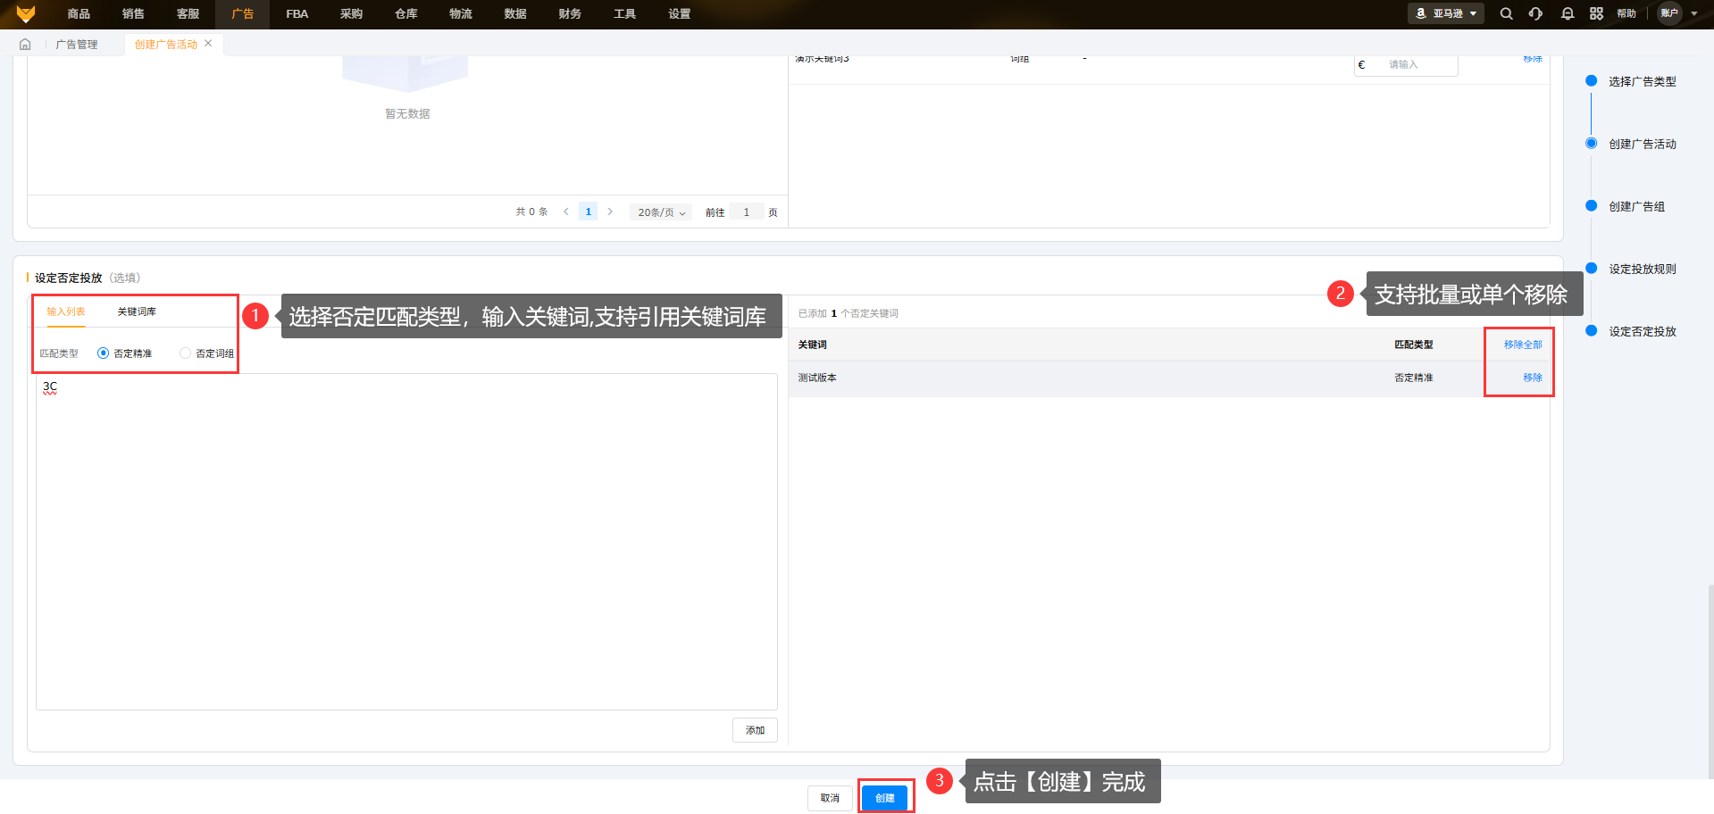
Task: Click the 账户 avatar
Action: pyautogui.click(x=1669, y=13)
